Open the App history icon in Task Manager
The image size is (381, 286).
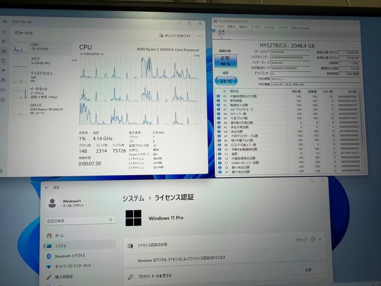(4, 61)
